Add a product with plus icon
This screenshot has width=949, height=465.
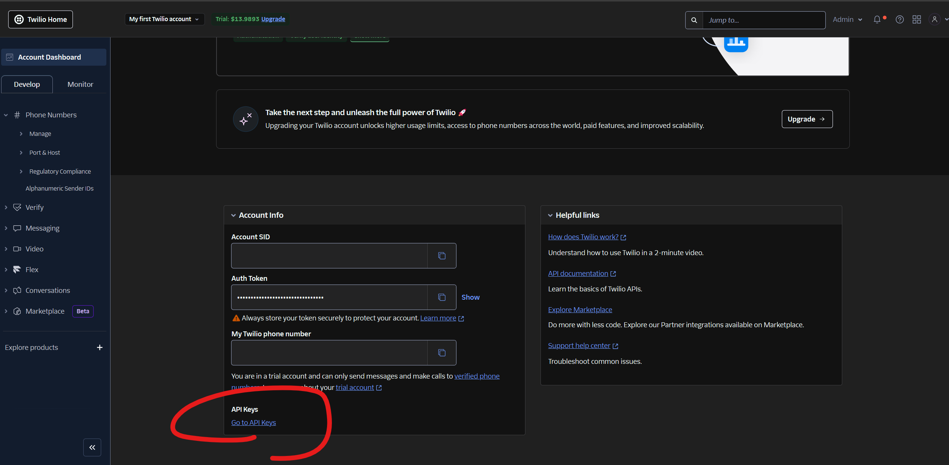(100, 347)
